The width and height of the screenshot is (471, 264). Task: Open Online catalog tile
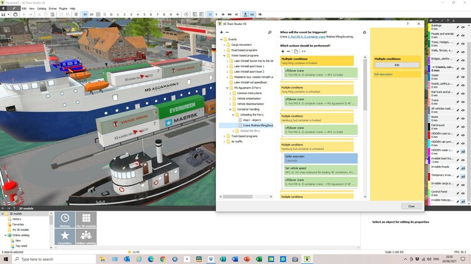86,236
